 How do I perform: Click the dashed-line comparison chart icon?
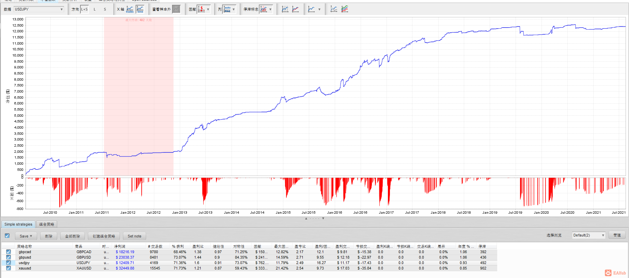[x=334, y=9]
